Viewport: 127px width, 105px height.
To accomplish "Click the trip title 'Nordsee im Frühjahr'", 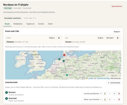I will (x=16, y=5).
